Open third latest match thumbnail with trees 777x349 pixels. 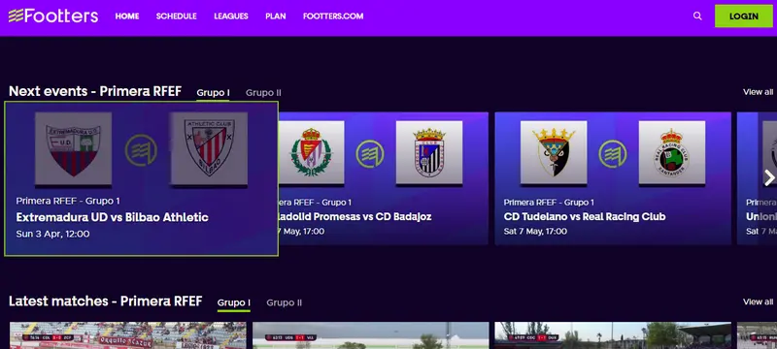coord(613,335)
